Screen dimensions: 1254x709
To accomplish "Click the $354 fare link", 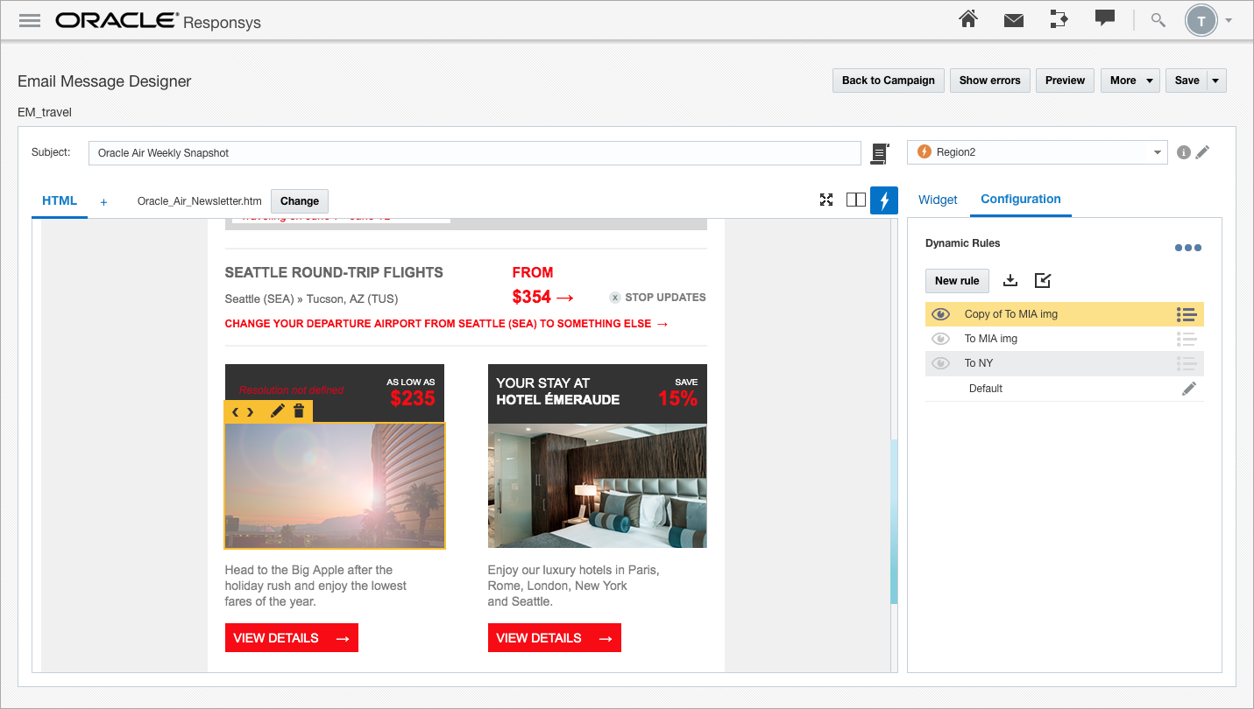I will coord(543,297).
